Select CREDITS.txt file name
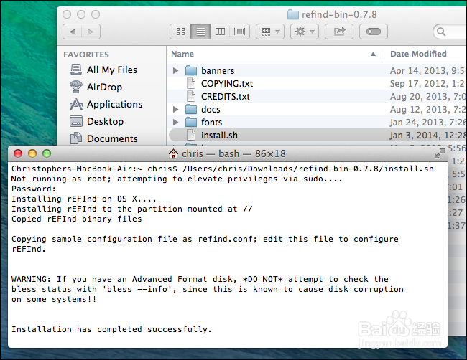The width and height of the screenshot is (467, 360). (x=226, y=97)
